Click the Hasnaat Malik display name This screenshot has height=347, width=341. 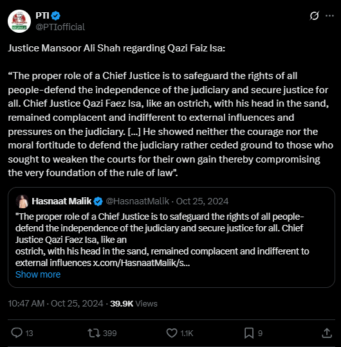pyautogui.click(x=62, y=201)
